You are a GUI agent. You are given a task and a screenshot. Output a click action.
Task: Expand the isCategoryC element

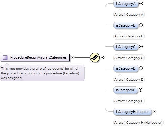141,47
